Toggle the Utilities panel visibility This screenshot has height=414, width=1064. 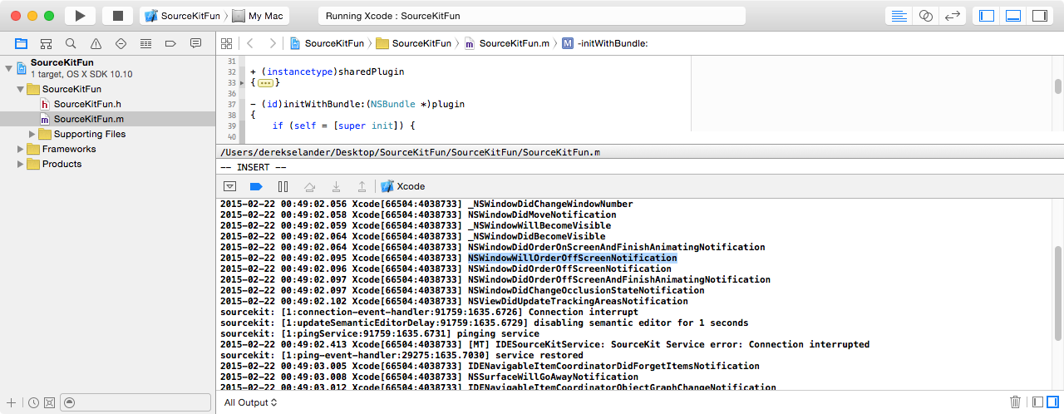(x=1040, y=16)
